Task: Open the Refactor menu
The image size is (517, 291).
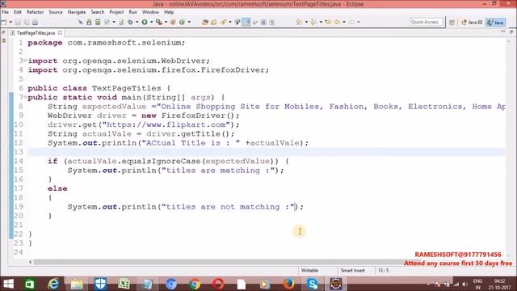Action: [x=35, y=12]
